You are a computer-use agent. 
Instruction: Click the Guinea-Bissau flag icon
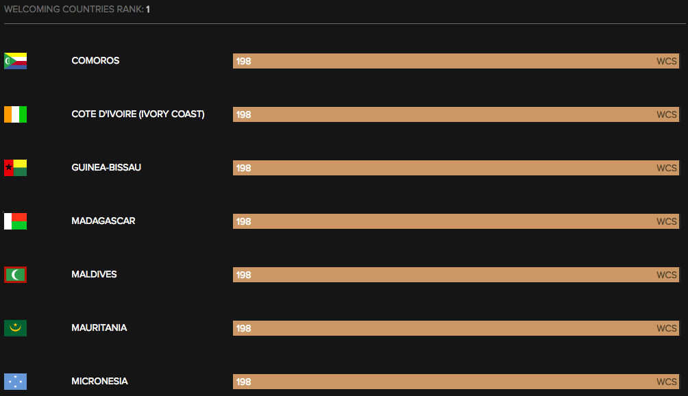point(15,168)
